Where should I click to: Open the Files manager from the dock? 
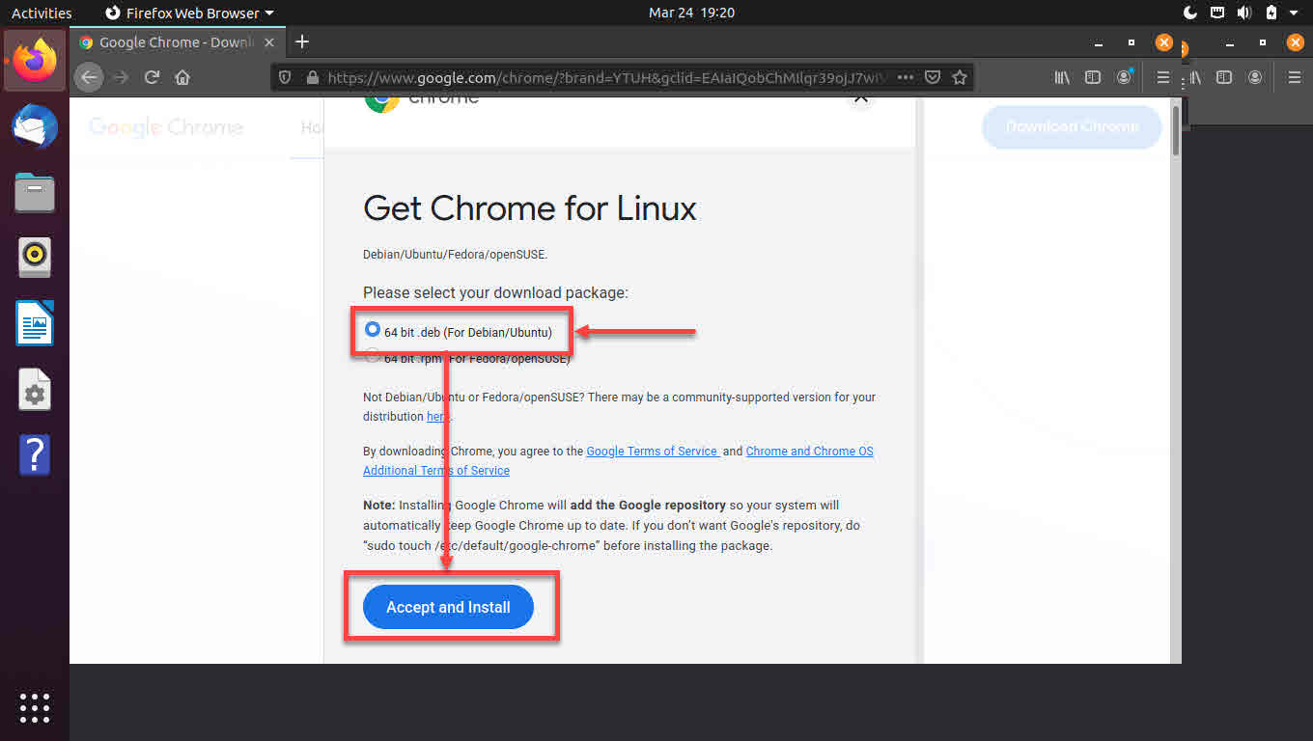(x=35, y=192)
